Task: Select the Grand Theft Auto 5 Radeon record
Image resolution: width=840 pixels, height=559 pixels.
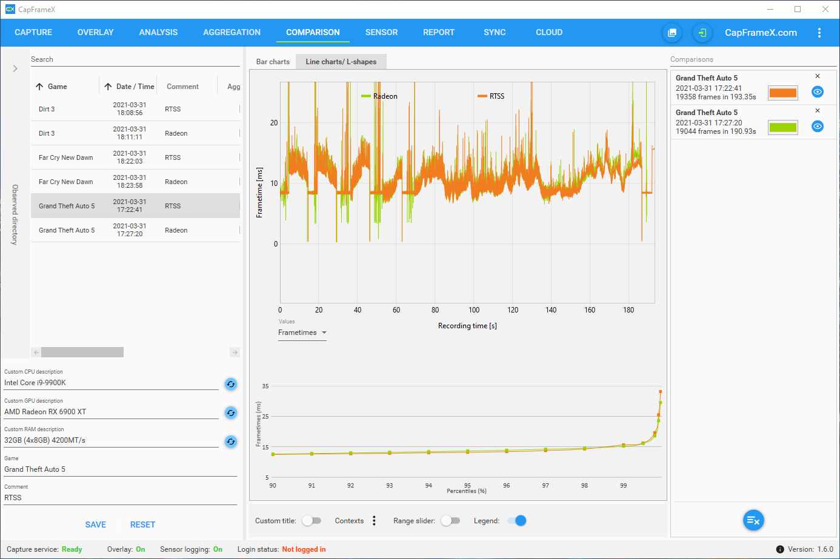Action: click(x=135, y=230)
